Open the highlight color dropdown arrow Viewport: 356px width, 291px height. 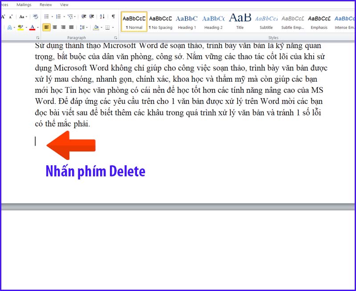point(26,28)
